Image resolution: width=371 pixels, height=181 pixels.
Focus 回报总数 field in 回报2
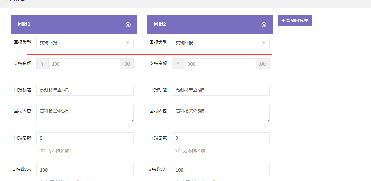tap(221, 138)
